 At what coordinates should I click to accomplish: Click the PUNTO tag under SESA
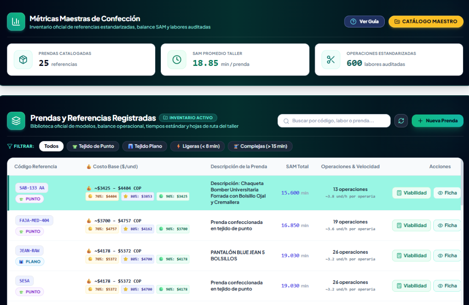click(x=30, y=292)
